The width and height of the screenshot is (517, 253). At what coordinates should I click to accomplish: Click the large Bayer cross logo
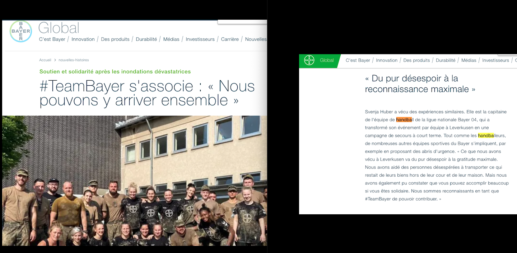click(20, 32)
